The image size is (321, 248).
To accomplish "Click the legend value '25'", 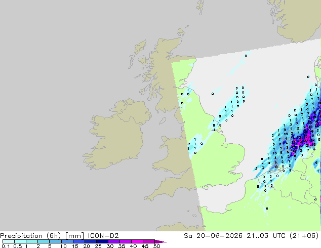I will click(98, 246).
